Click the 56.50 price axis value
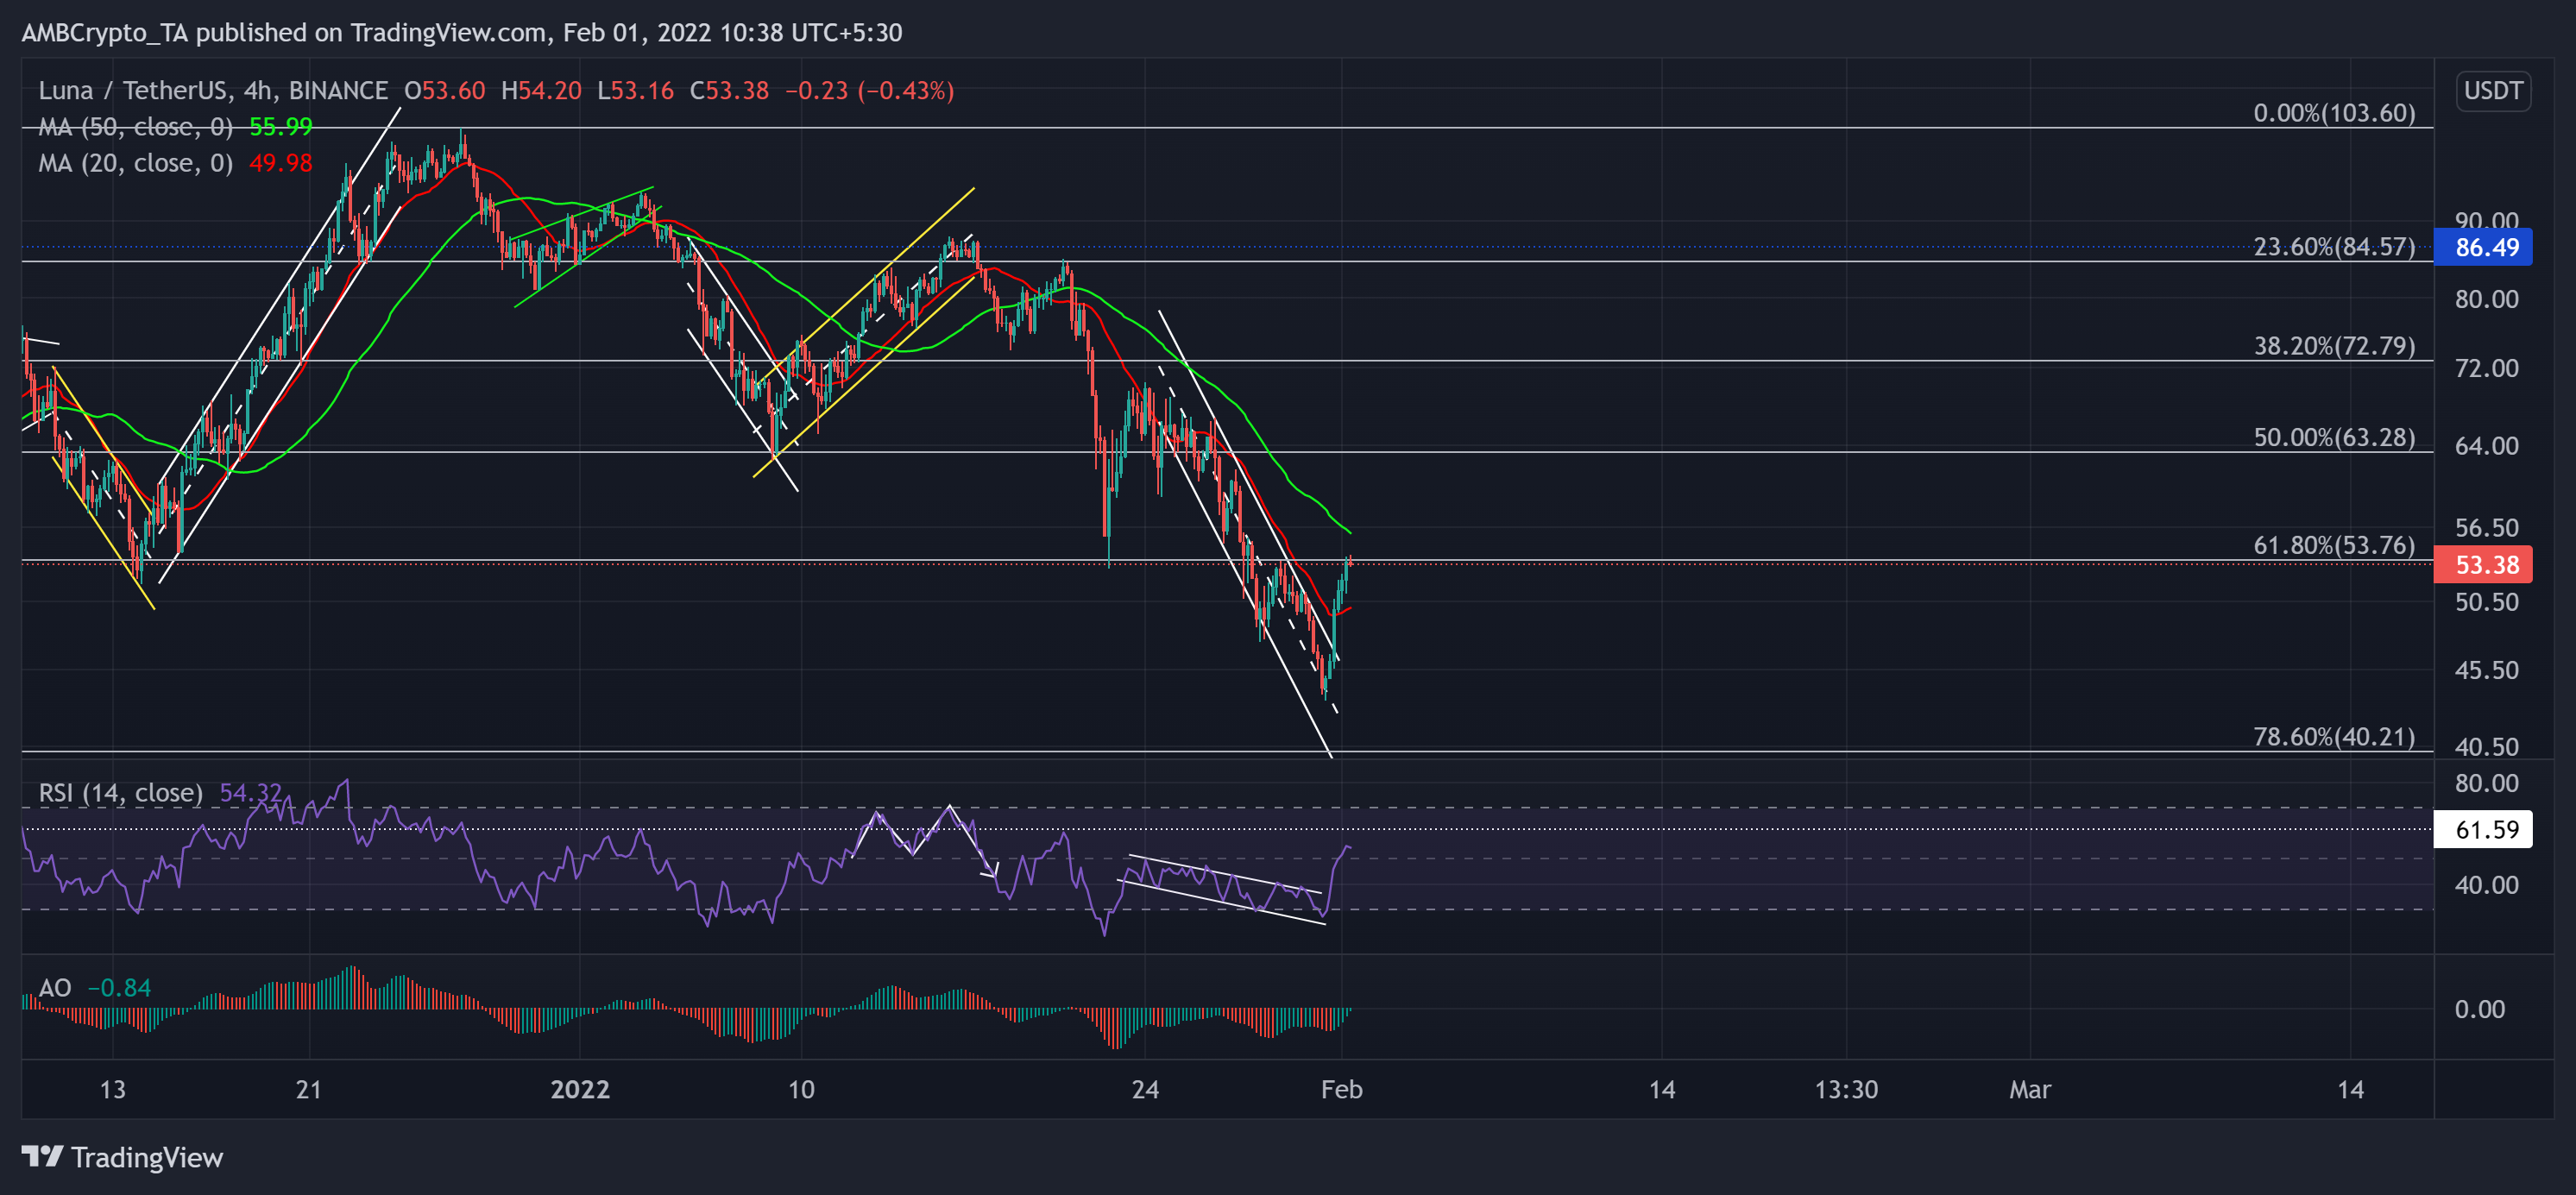Viewport: 2576px width, 1195px height. 2486,528
